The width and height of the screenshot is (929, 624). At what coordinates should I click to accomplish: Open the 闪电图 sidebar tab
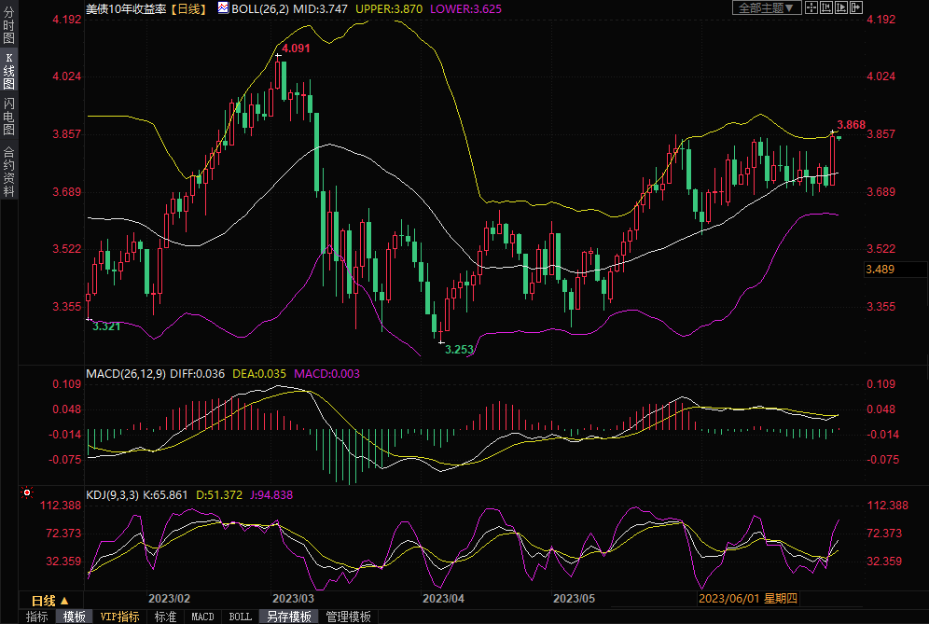point(9,117)
